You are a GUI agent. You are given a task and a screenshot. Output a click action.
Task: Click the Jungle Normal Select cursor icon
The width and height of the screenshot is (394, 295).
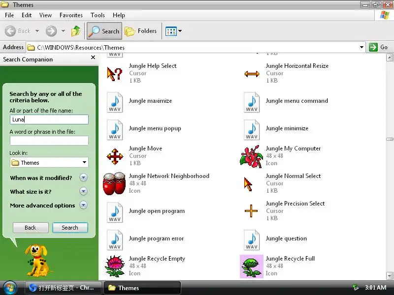[x=248, y=184]
